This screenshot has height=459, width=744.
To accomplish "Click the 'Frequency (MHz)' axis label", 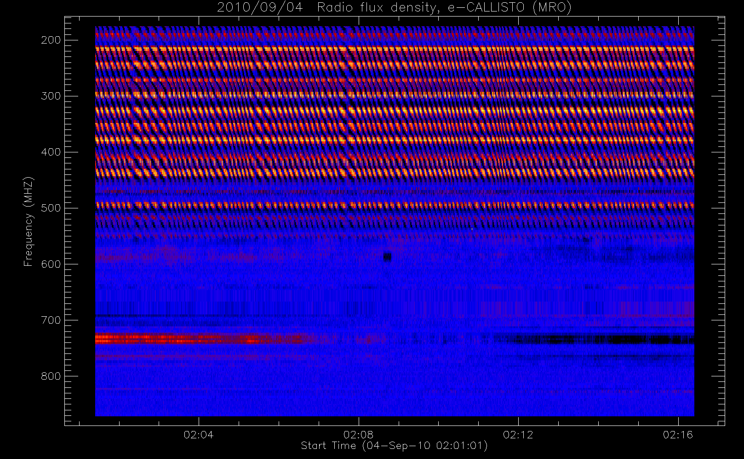I will pyautogui.click(x=29, y=222).
